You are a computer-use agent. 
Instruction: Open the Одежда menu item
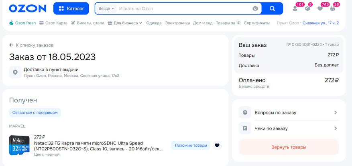coord(154,23)
